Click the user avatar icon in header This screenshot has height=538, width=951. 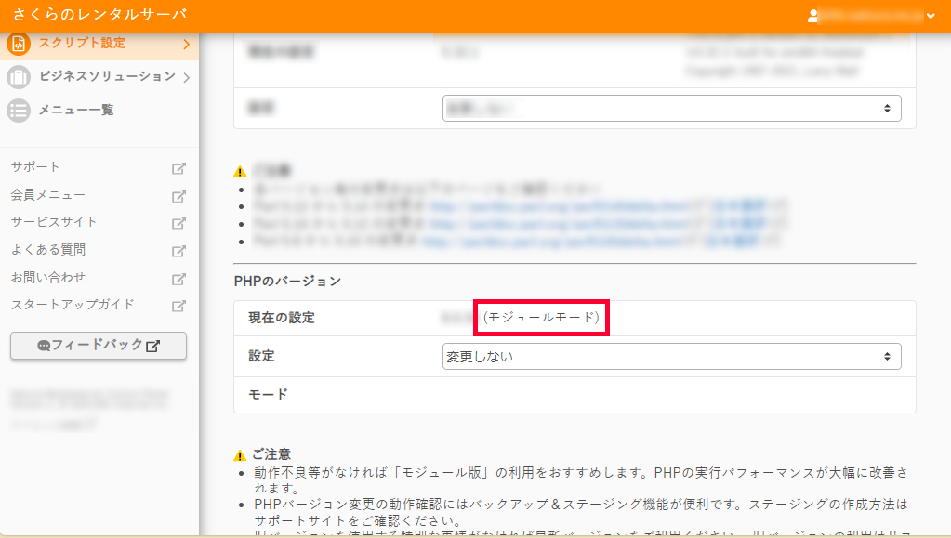(x=813, y=15)
